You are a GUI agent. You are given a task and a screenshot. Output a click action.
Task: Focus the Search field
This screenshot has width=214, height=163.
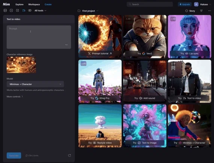click(x=150, y=4)
